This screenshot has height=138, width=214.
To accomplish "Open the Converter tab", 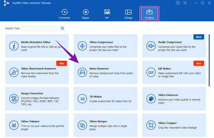I will coord(65,14).
